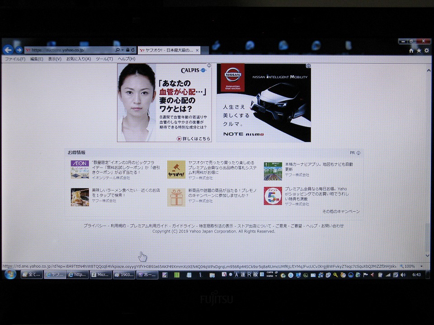Click the Nissan NOTE nismo ad banner

coord(264,103)
